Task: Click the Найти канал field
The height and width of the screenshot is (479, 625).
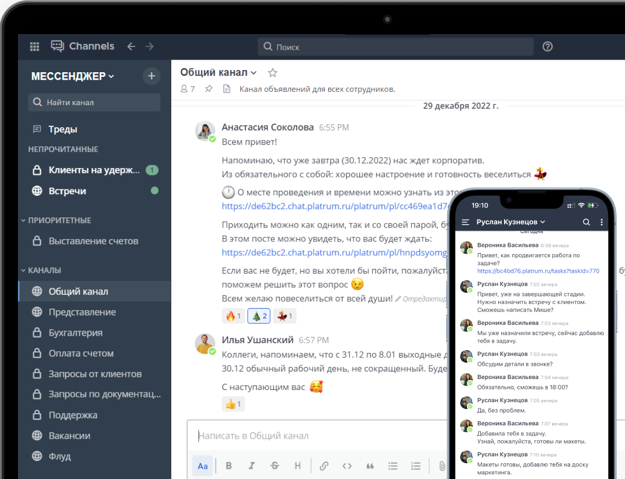Action: pyautogui.click(x=94, y=102)
